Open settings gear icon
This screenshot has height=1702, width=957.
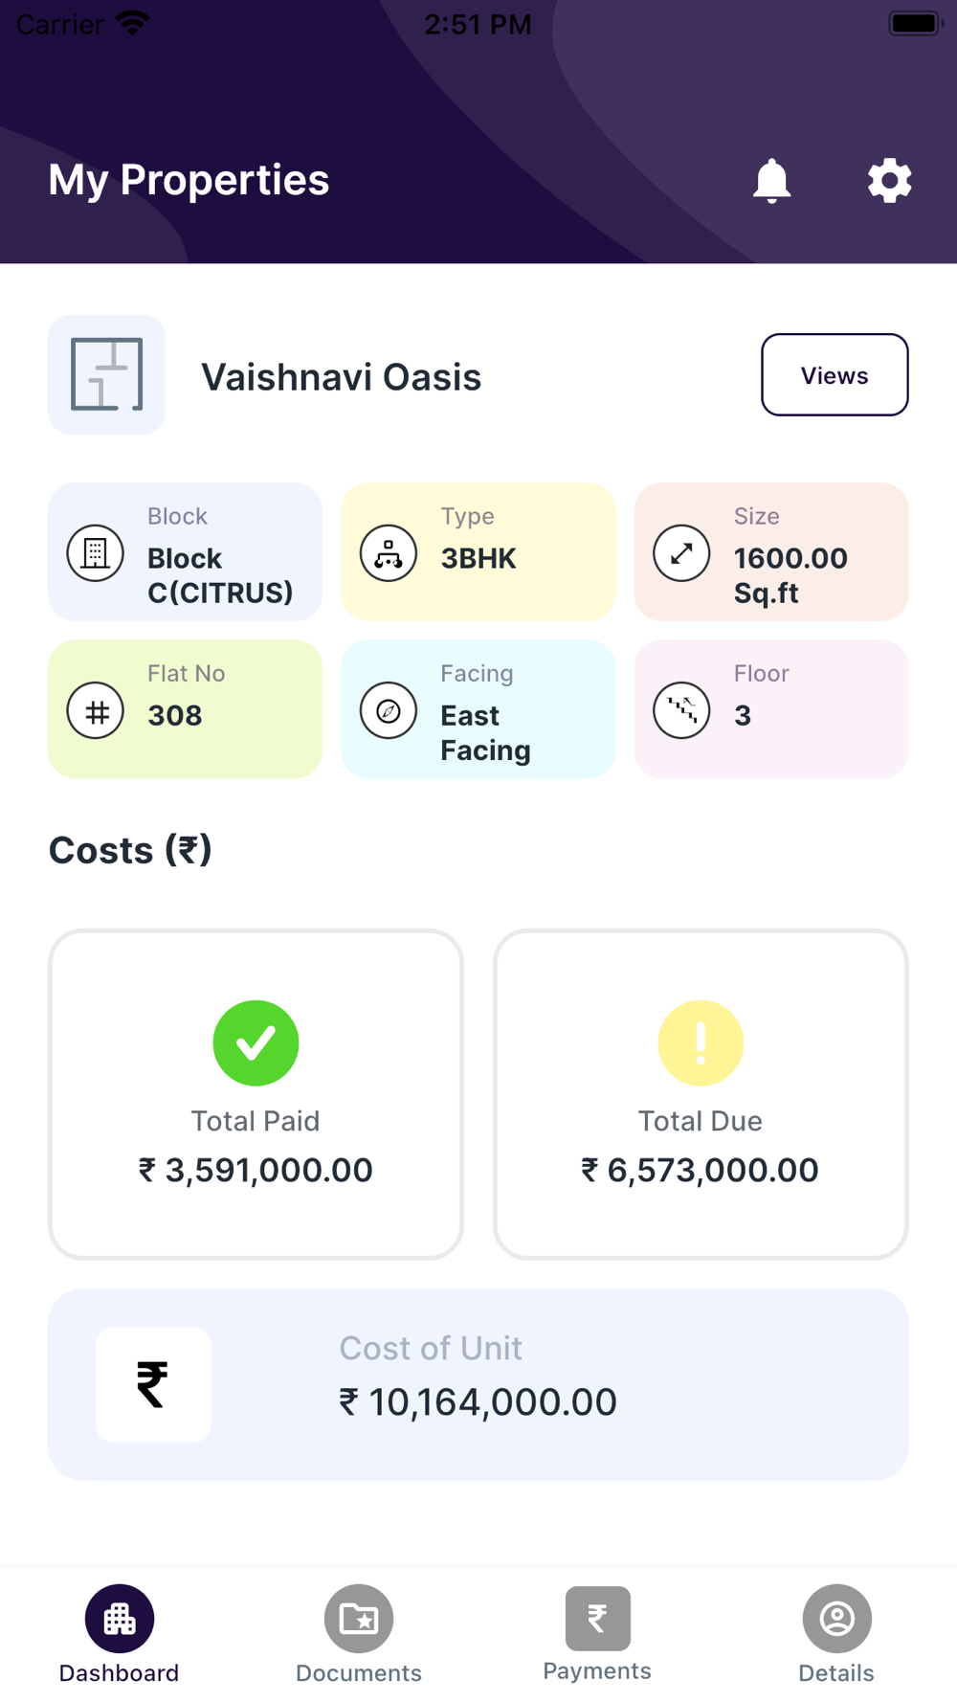889,180
